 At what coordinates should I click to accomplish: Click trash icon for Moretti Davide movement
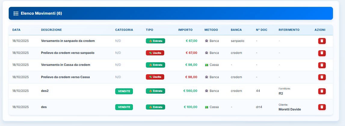click(x=322, y=107)
